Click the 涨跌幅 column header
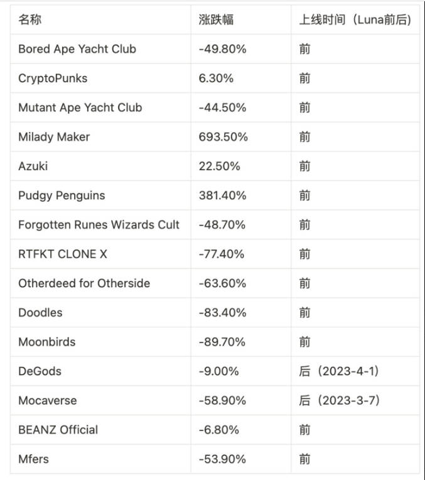425x480 pixels. 216,19
